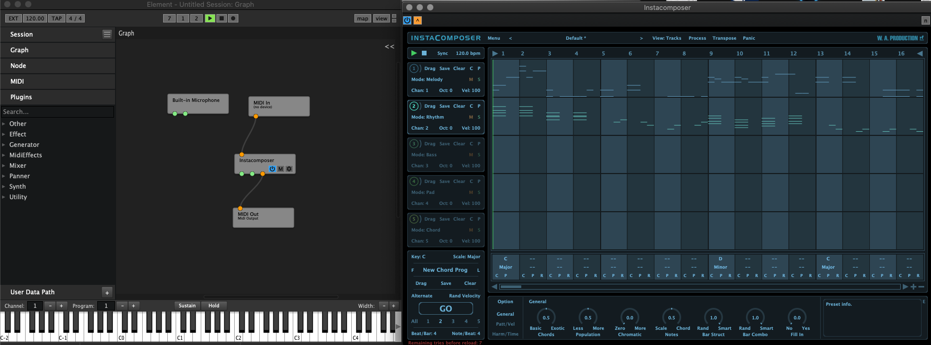The width and height of the screenshot is (931, 345).
Task: Expand the Effect plugin category
Action: [4, 134]
